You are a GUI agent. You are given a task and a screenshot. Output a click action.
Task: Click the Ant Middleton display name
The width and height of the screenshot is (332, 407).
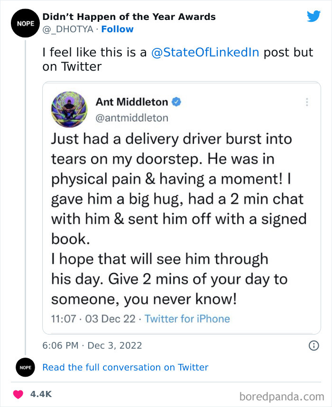(132, 102)
